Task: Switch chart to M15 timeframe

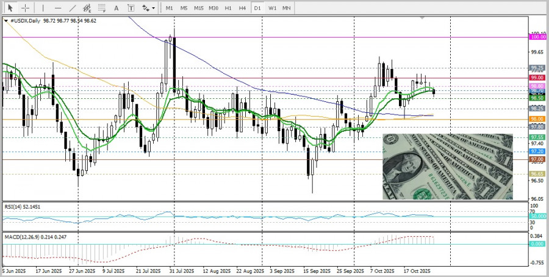Action: click(x=198, y=8)
